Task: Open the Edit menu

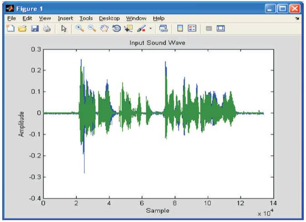Action: pos(27,18)
